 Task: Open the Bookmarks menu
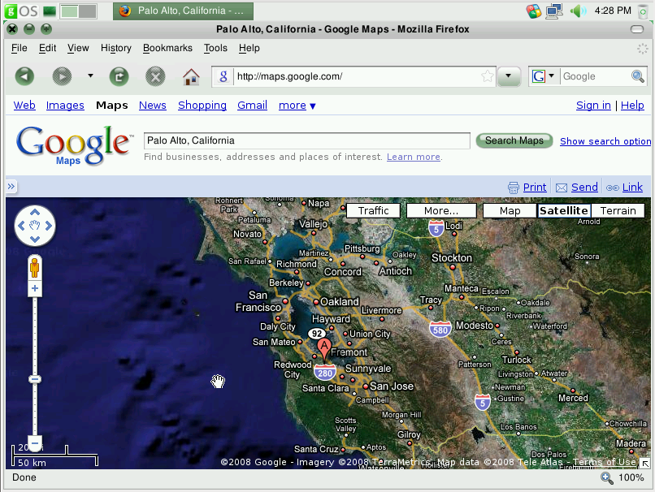167,49
